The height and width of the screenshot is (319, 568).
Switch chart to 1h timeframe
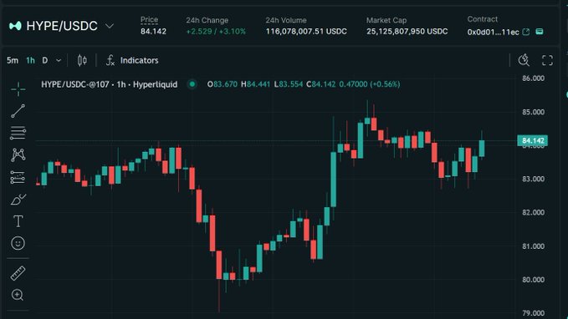(x=30, y=60)
